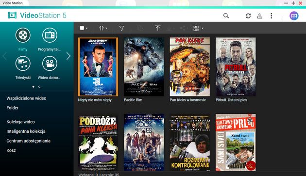
Task: Go to previous category page arrow
Action: point(5,56)
